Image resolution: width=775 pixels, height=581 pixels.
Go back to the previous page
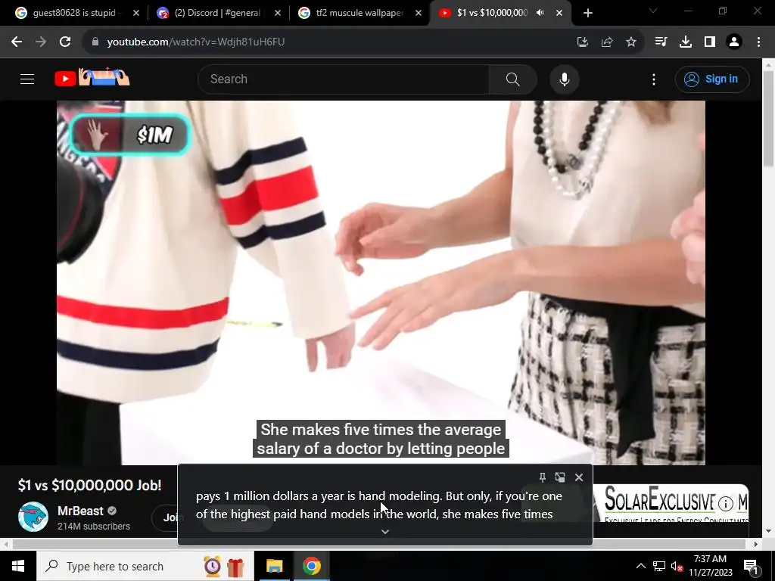pyautogui.click(x=17, y=42)
